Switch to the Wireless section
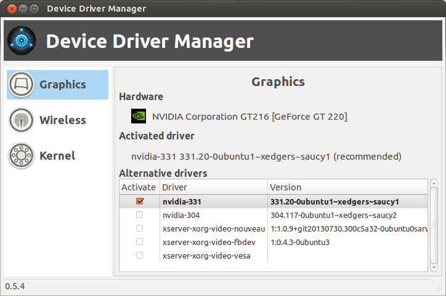The width and height of the screenshot is (446, 296). pyautogui.click(x=62, y=120)
